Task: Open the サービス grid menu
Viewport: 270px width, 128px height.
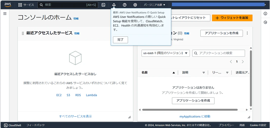Action: tap(26, 5)
